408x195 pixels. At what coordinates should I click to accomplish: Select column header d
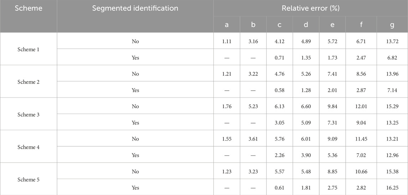pos(306,25)
